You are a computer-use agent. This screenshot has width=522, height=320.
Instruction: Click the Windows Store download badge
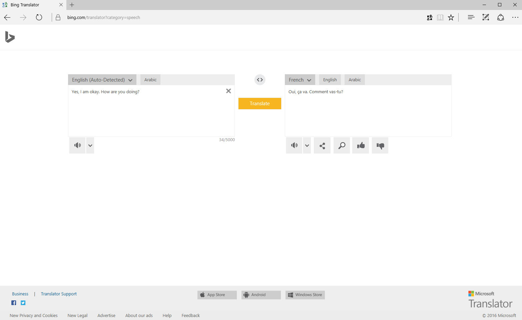coord(305,295)
